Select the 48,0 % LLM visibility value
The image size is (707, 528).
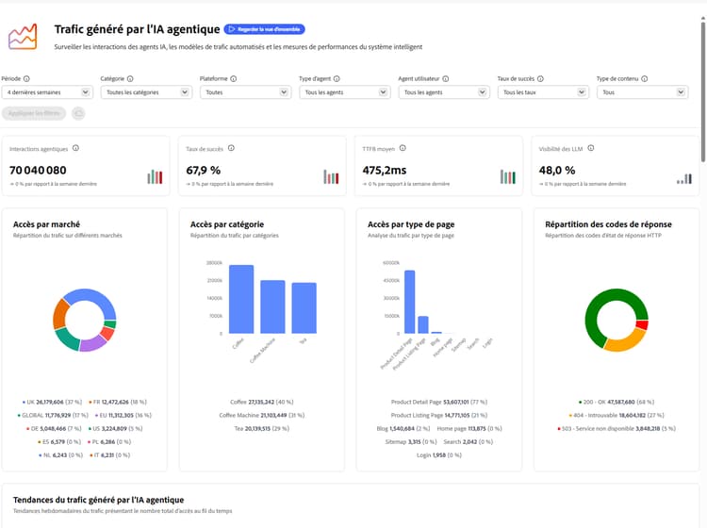[x=557, y=171]
